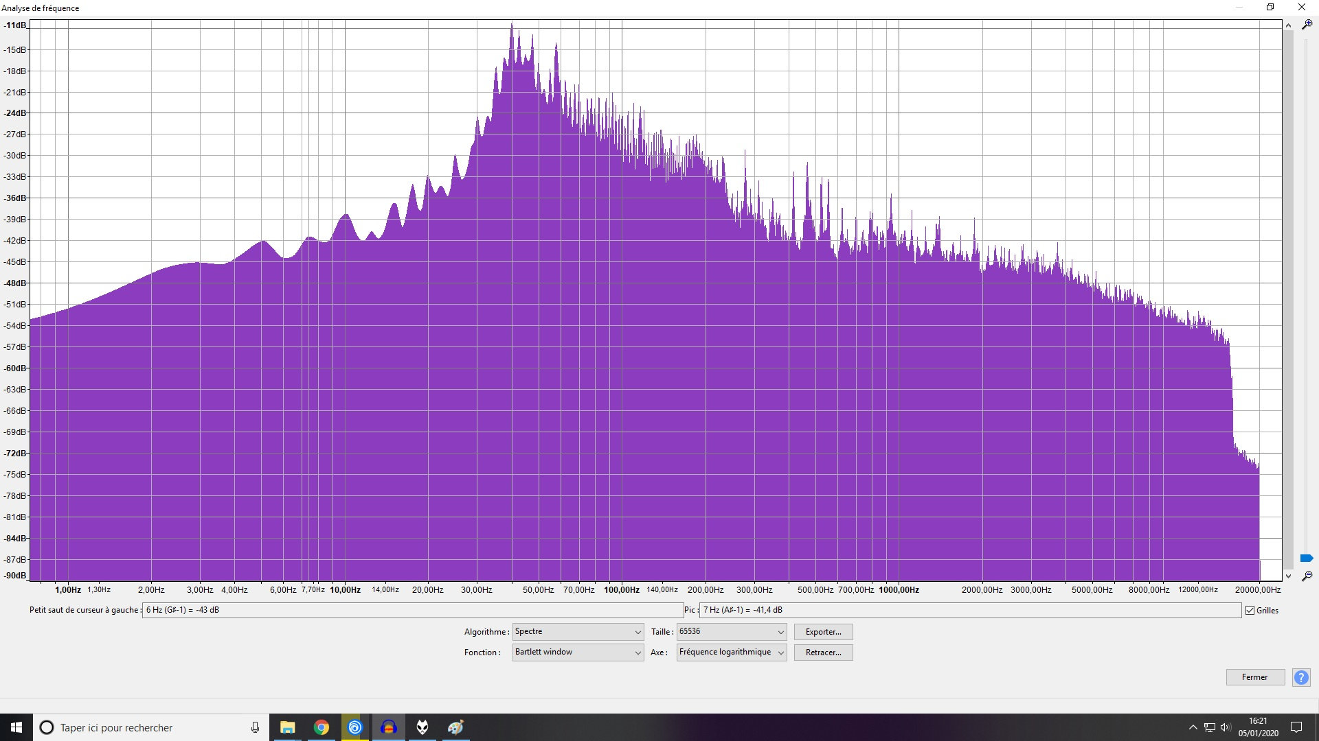Click the blue vertical zoom slider handle
Image resolution: width=1319 pixels, height=741 pixels.
click(x=1307, y=558)
